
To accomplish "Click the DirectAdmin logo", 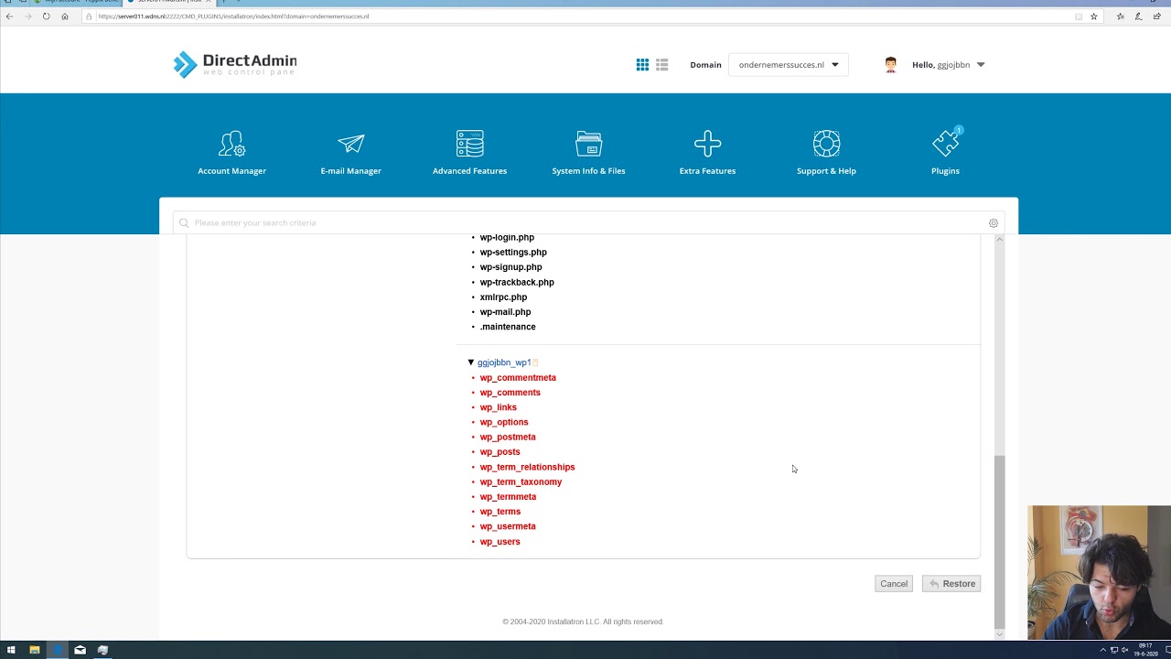I will [x=234, y=64].
